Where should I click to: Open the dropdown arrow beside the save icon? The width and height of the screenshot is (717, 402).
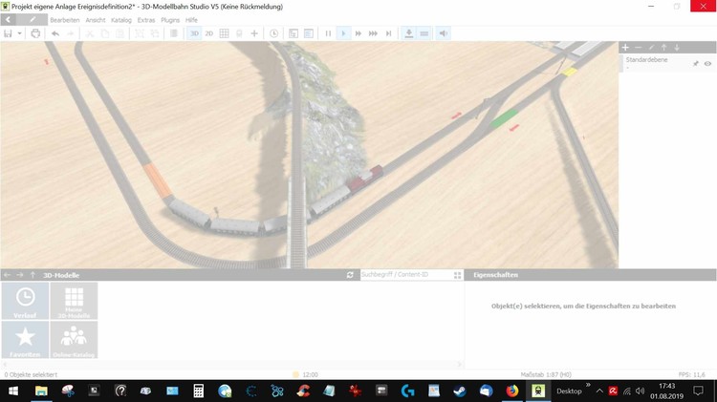point(19,33)
